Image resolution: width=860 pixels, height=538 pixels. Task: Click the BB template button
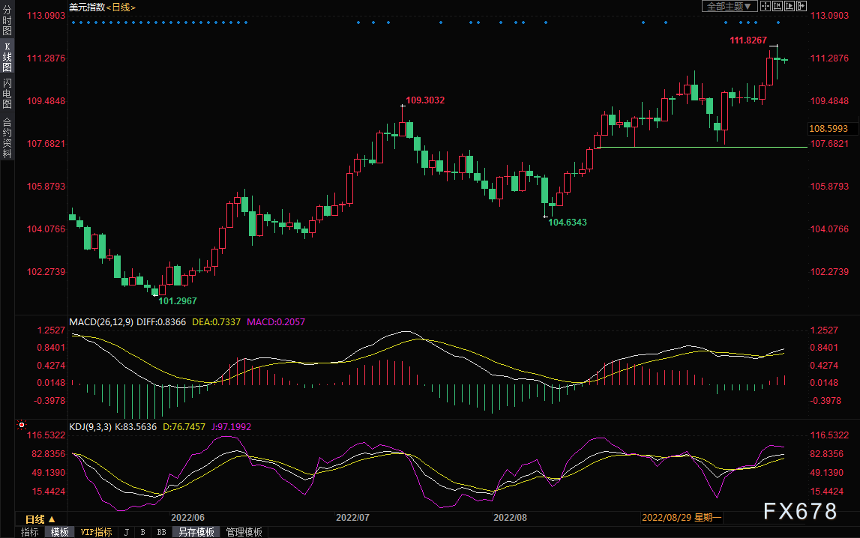coord(161,532)
